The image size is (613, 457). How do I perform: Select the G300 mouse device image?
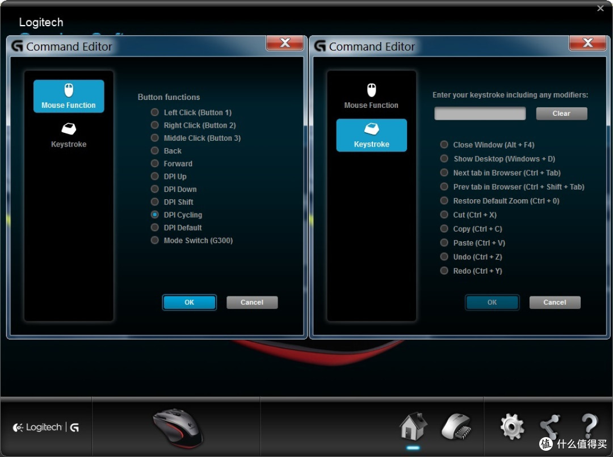178,429
